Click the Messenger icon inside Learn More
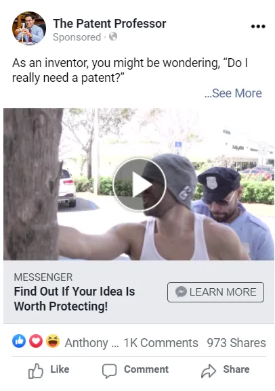Screen dimensions: 275x391 tap(181, 292)
